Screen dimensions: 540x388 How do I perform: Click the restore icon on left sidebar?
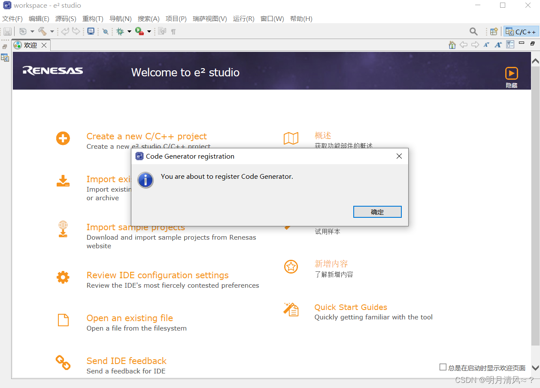[x=5, y=47]
